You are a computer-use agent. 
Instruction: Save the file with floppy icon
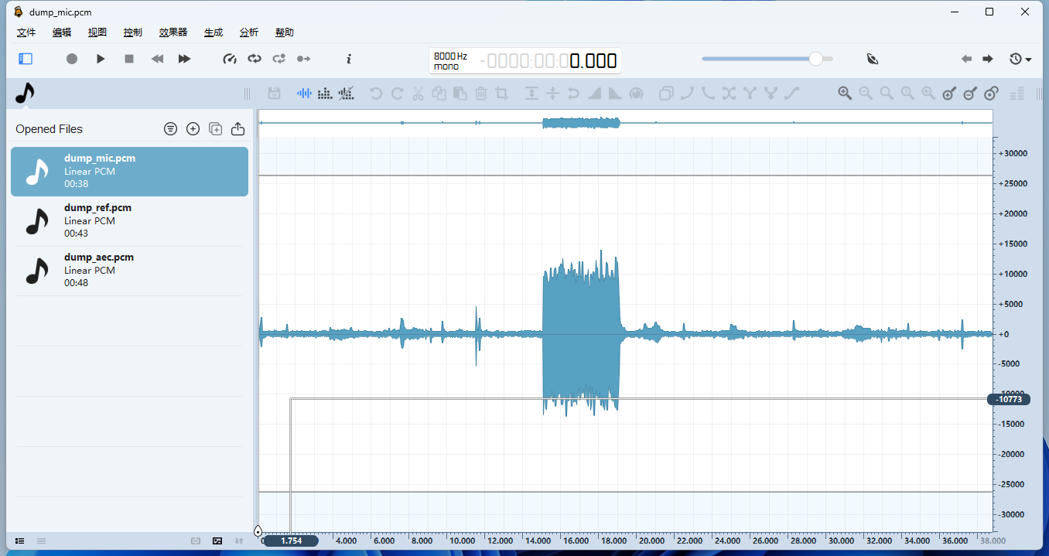[274, 94]
